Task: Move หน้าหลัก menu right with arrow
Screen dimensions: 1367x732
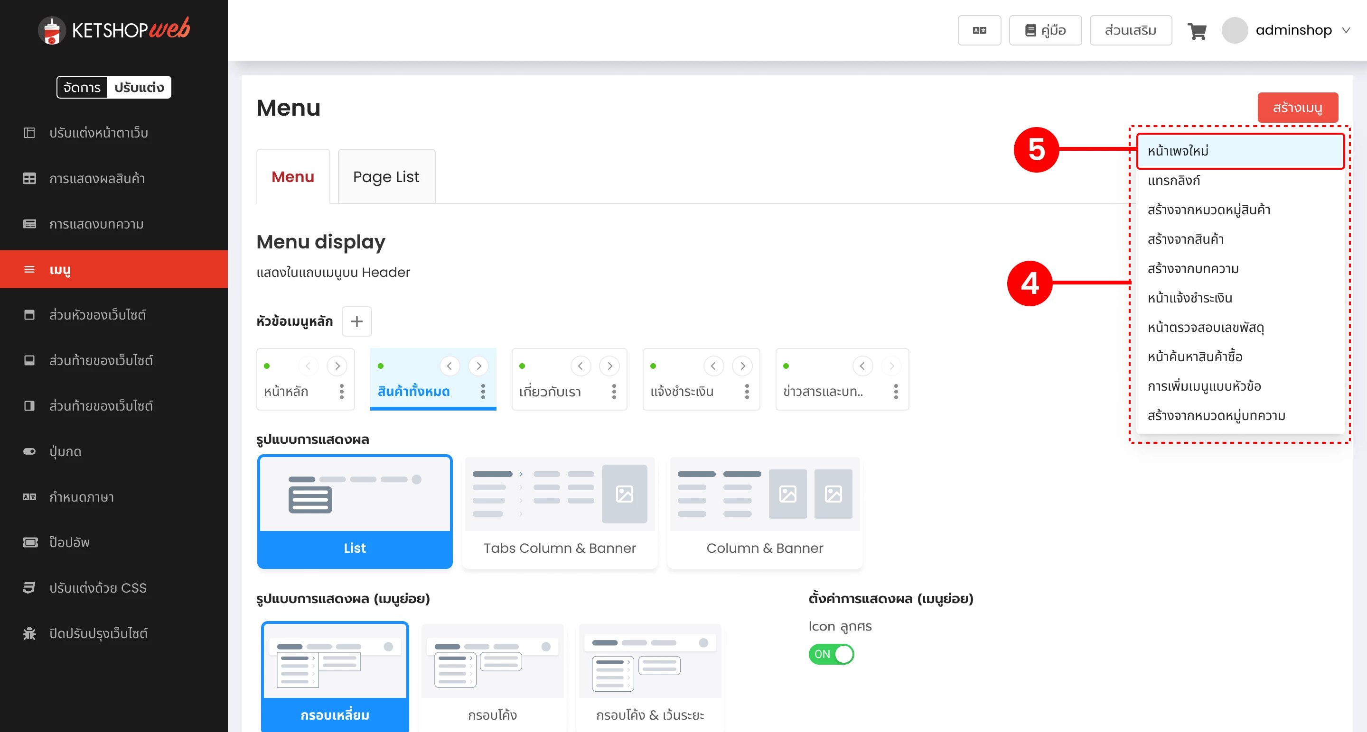Action: [337, 366]
